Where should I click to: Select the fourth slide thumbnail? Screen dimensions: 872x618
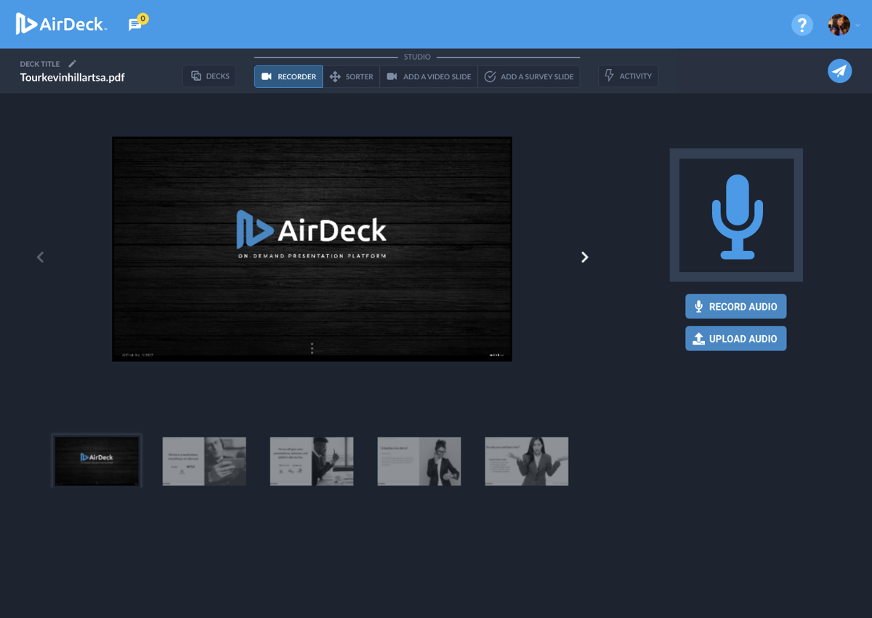419,460
